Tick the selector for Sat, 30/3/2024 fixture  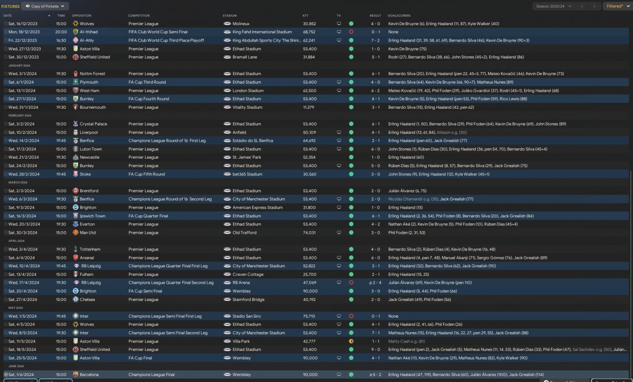point(6,233)
